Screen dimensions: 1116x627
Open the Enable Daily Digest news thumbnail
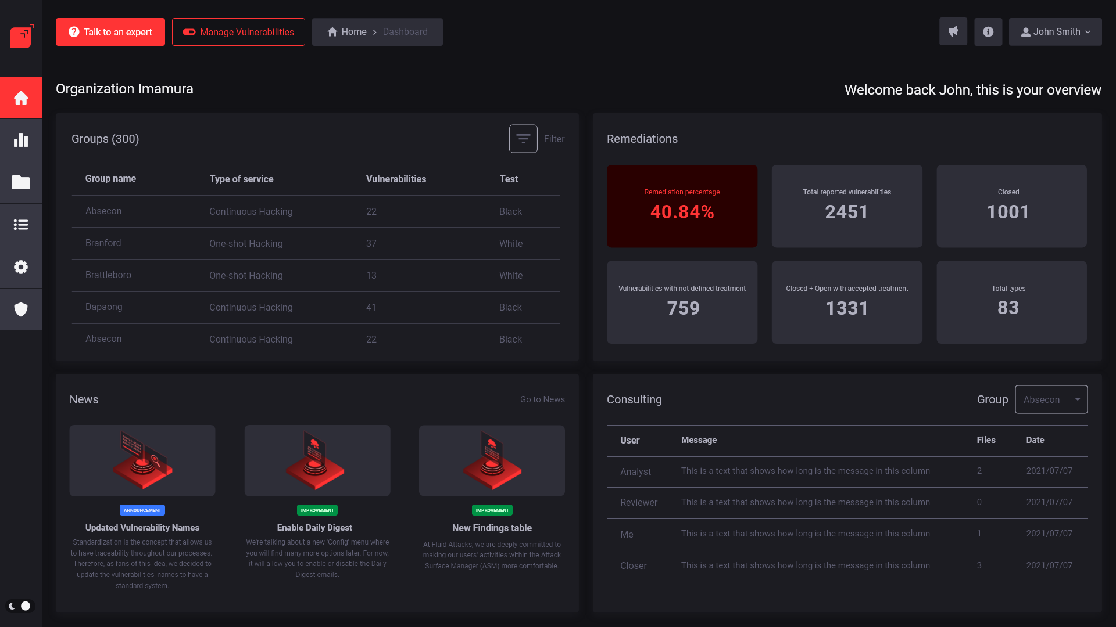point(317,460)
